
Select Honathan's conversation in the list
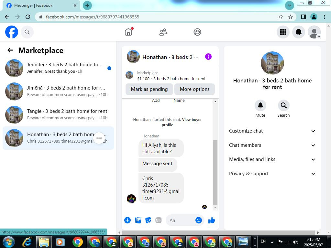[58, 138]
